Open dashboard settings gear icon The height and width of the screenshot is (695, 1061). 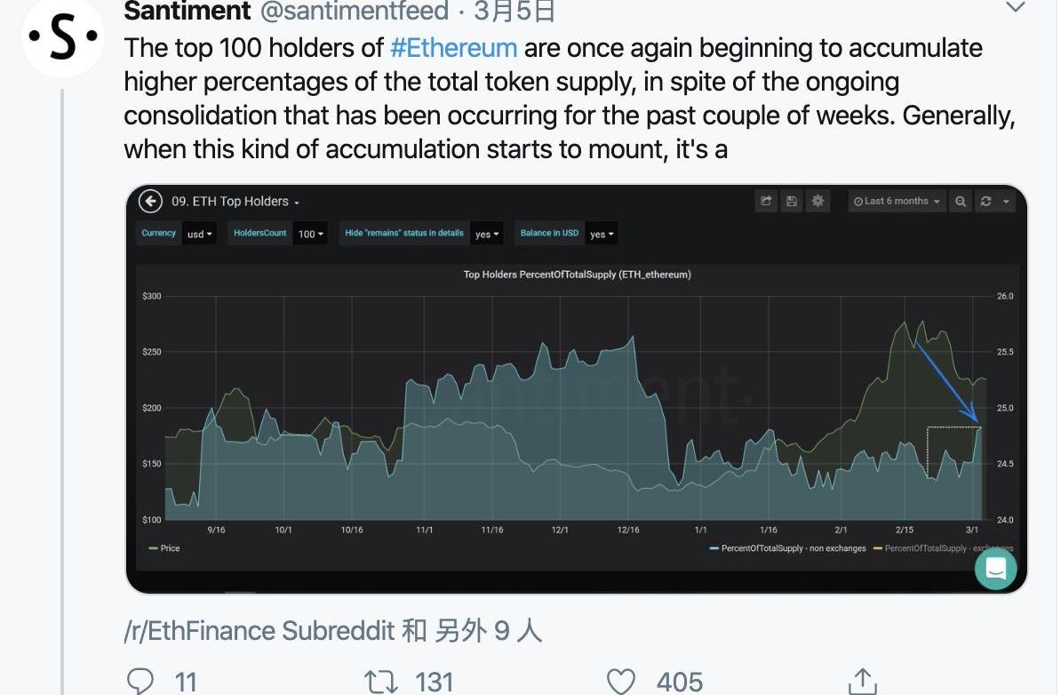tap(818, 201)
